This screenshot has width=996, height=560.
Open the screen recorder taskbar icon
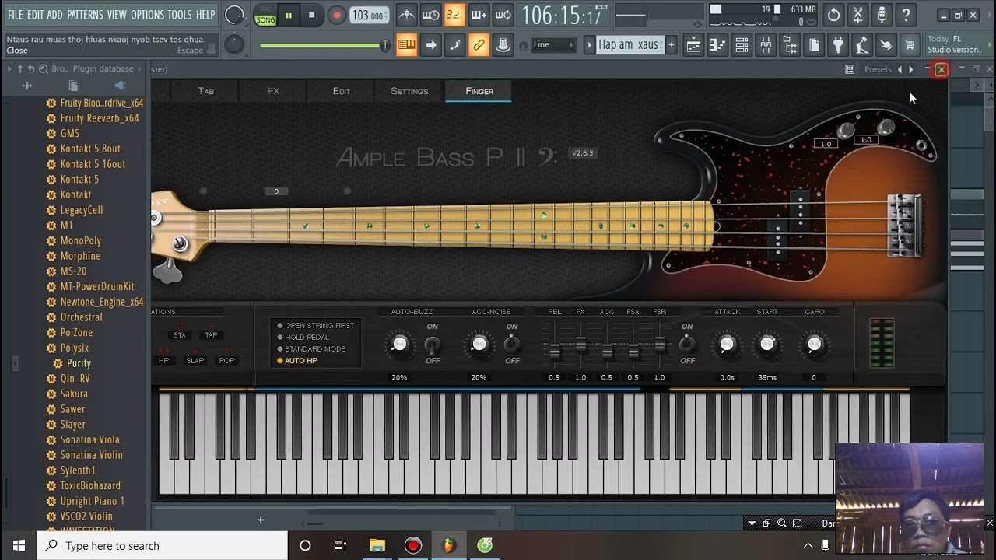pyautogui.click(x=413, y=545)
